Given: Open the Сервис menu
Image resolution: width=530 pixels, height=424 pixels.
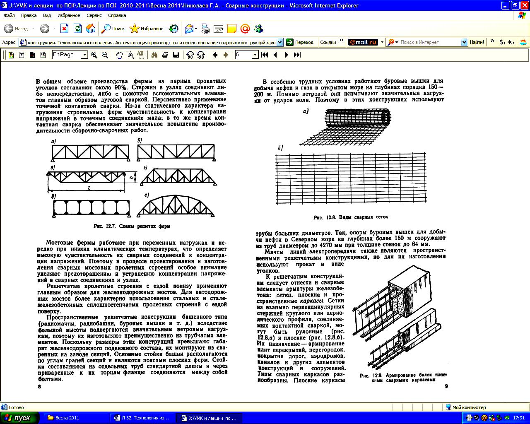Looking at the screenshot, I should coord(94,15).
